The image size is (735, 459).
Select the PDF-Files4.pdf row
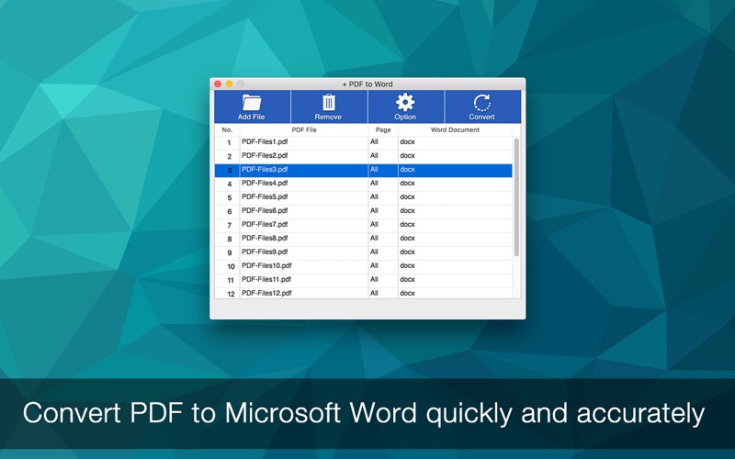363,184
